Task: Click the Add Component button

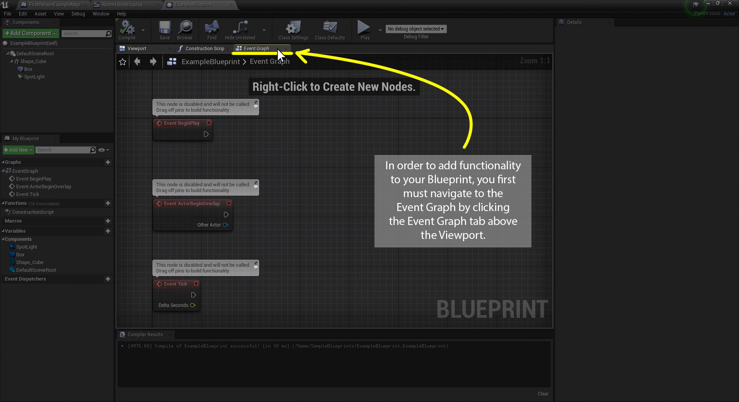Action: (31, 33)
